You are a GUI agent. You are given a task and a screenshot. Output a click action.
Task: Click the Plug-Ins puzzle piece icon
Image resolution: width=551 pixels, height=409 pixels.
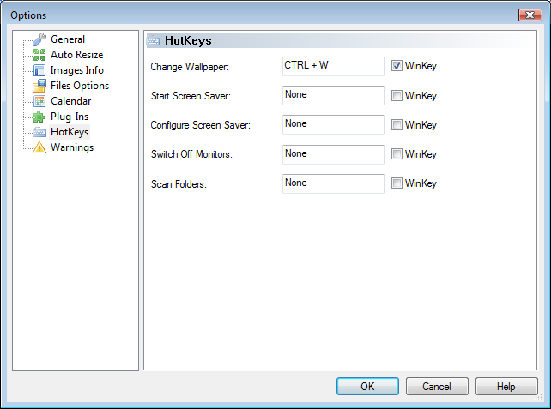39,117
